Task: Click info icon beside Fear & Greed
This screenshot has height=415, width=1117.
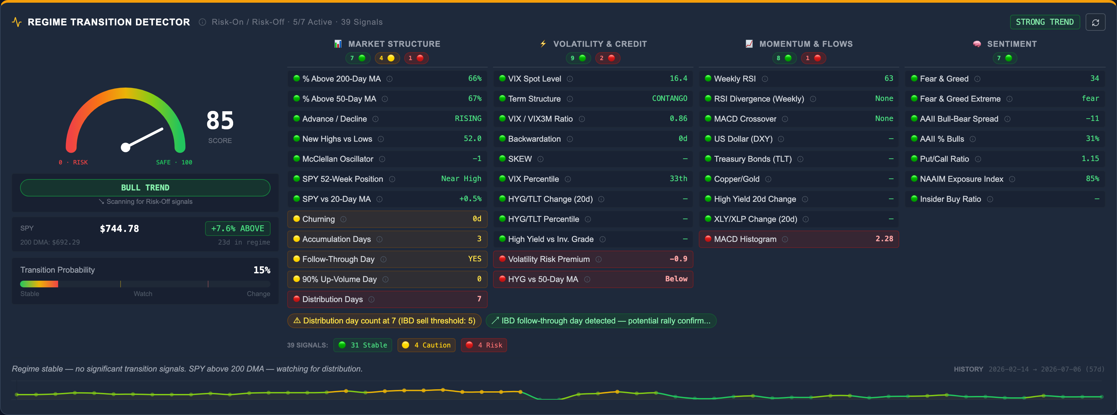Action: coord(977,79)
